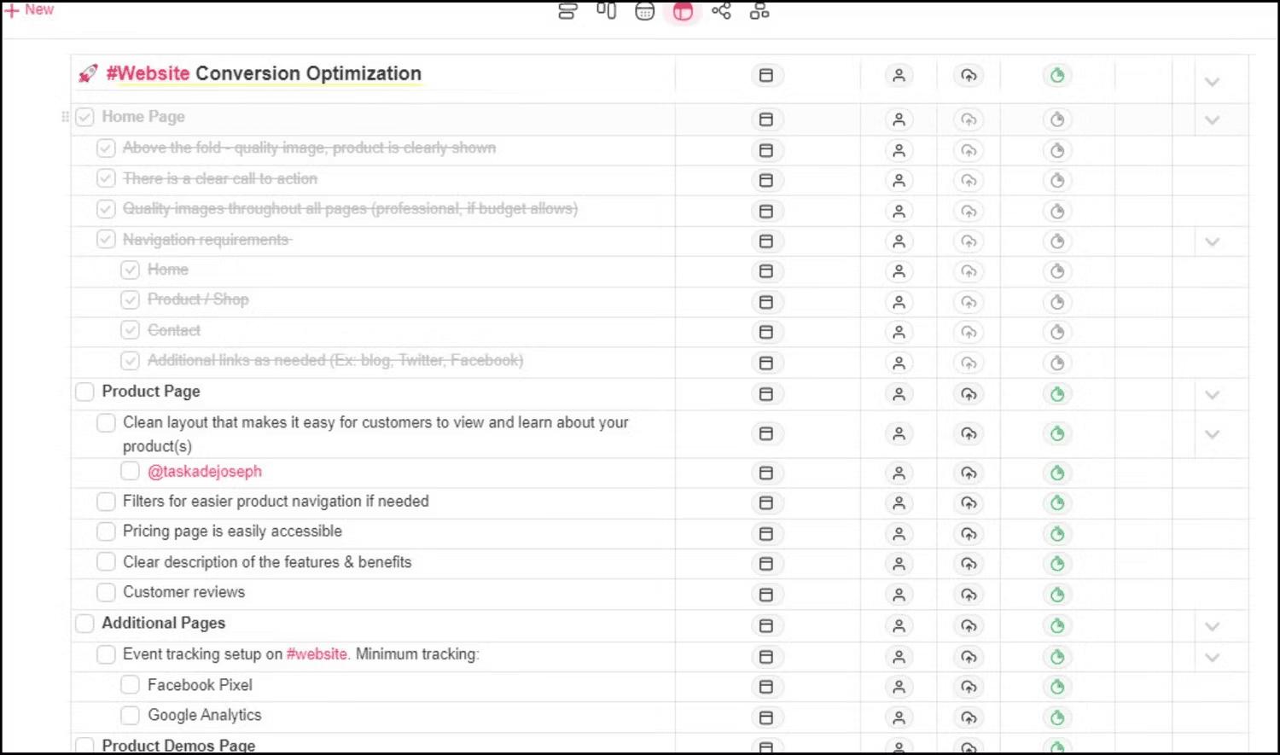
Task: Check the Additional Pages checkbox
Action: pos(84,624)
